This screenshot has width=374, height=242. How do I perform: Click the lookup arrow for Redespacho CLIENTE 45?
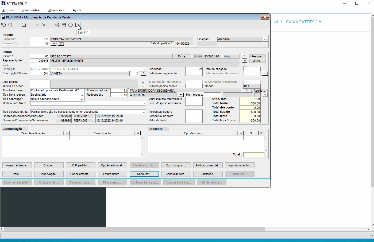pyautogui.click(x=181, y=95)
